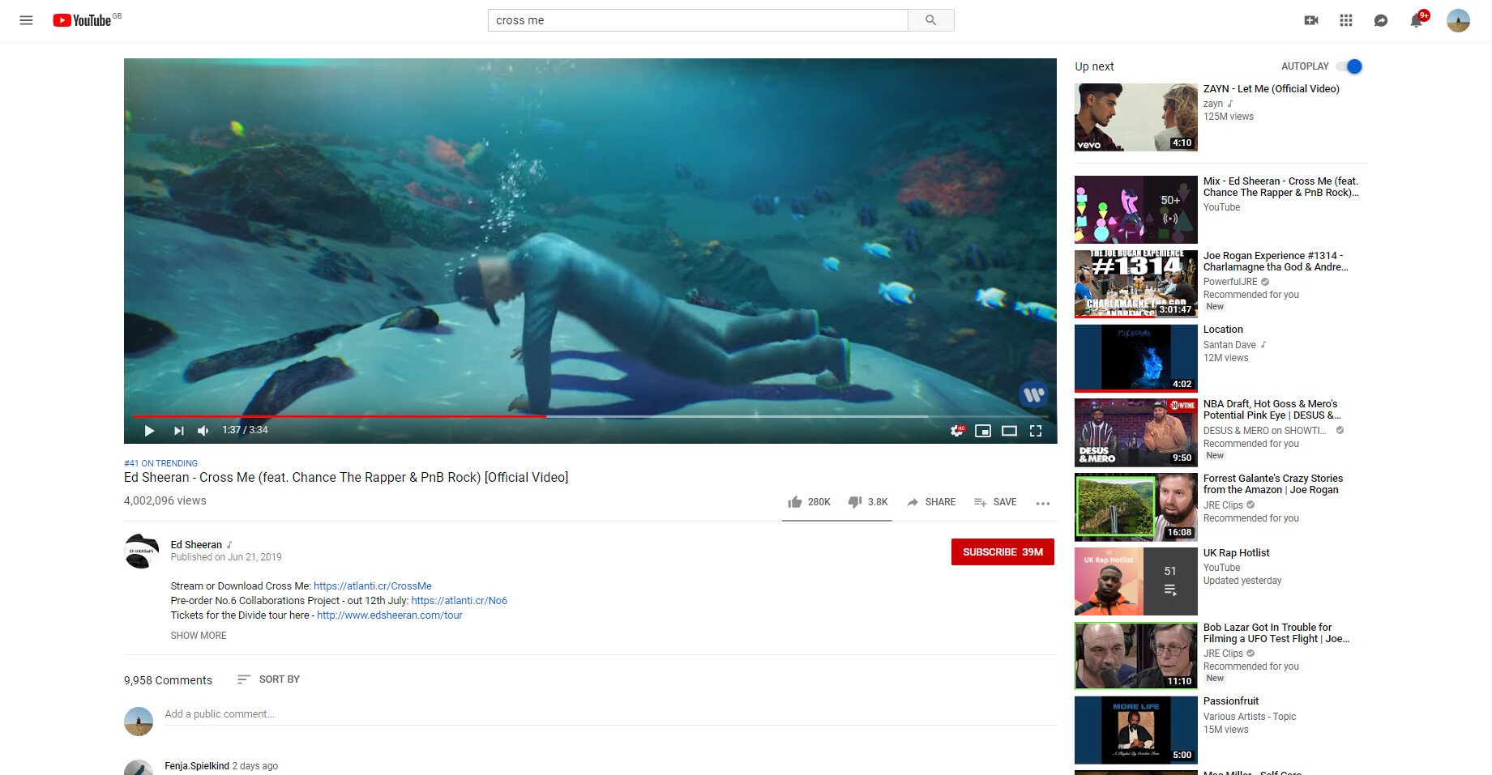The height and width of the screenshot is (775, 1492).
Task: Open Bob Lazar UFO Test Flight thumbnail
Action: (x=1135, y=656)
